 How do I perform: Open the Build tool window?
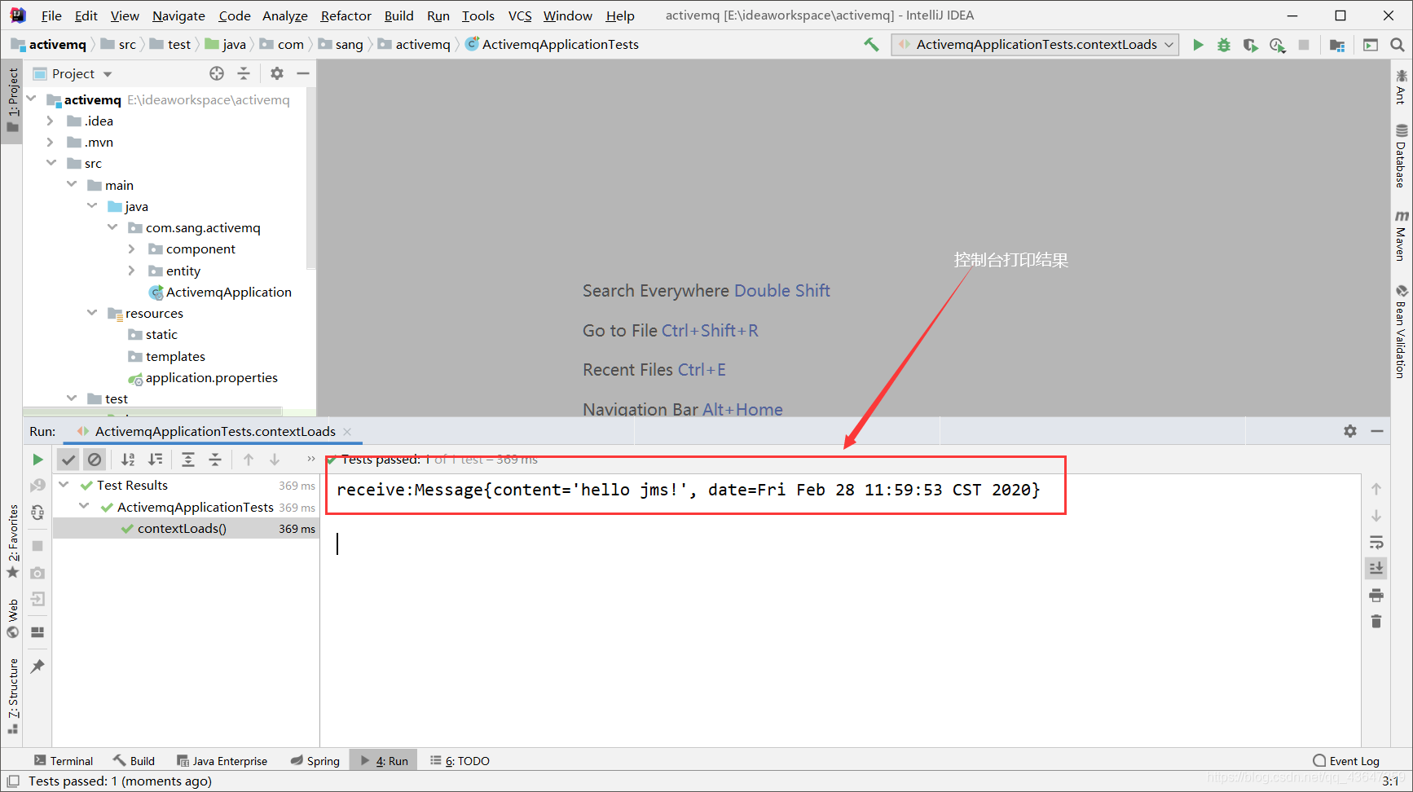pos(134,761)
